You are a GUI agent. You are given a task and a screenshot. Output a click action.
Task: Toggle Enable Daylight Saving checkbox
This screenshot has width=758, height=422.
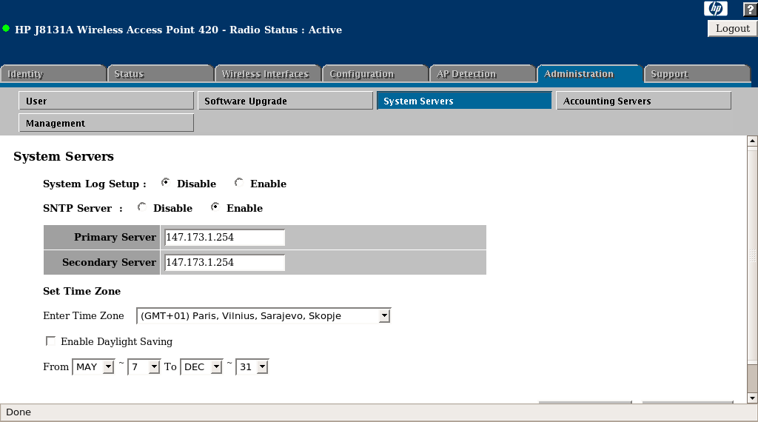pos(50,341)
